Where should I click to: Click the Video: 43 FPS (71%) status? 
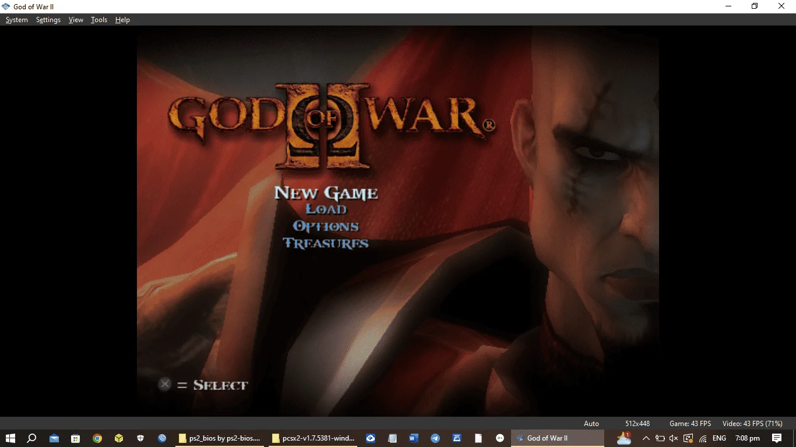coord(752,423)
